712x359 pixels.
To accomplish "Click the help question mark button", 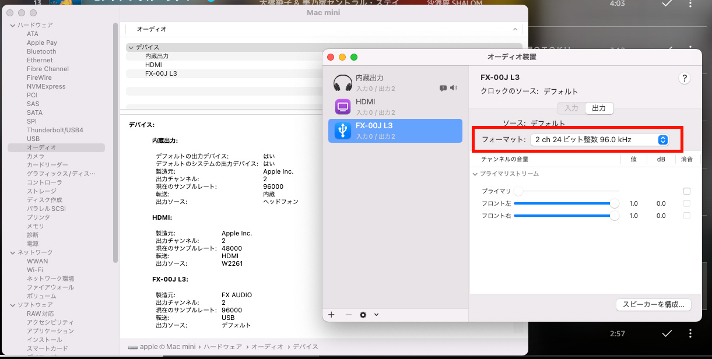I will pyautogui.click(x=685, y=79).
